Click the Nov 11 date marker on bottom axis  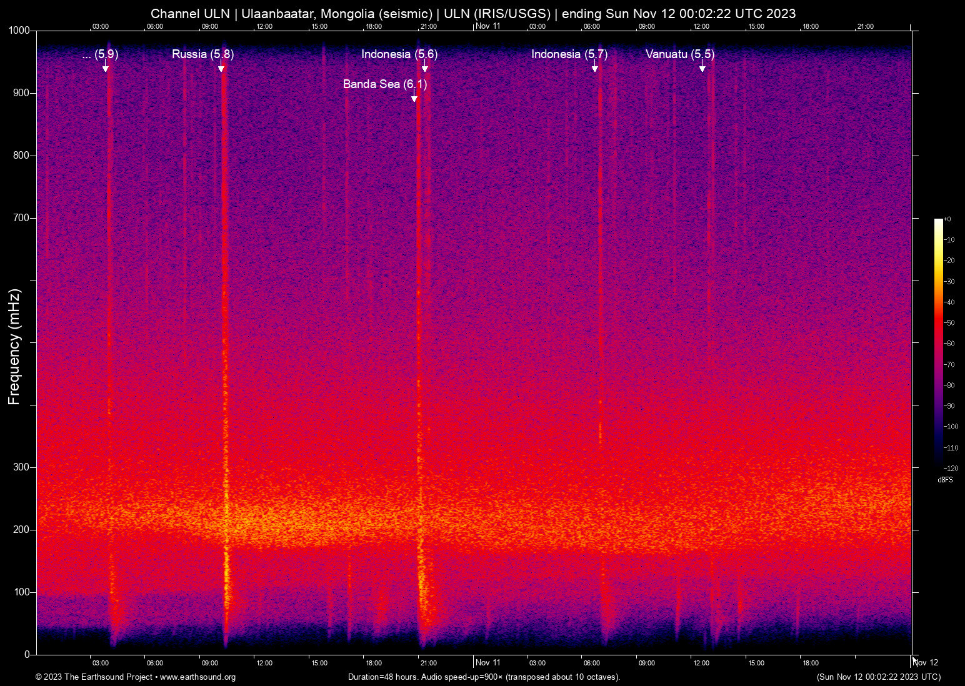487,663
